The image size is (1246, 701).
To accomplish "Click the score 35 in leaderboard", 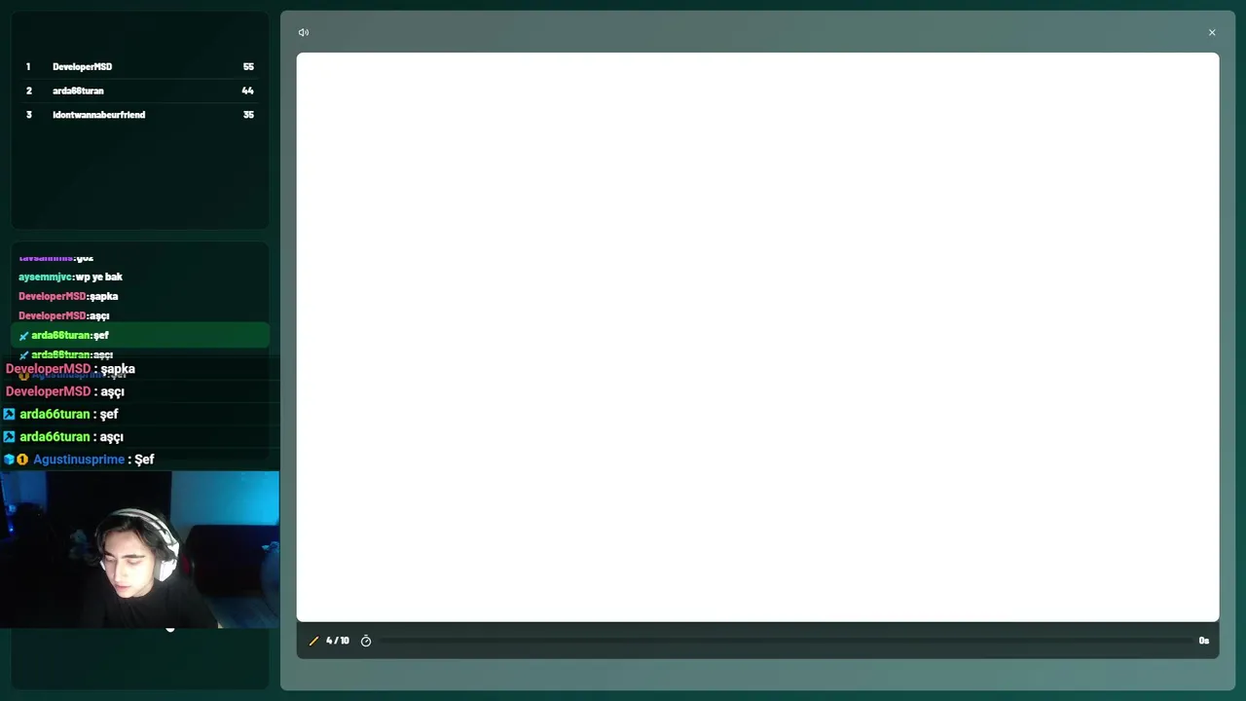I will coord(248,115).
